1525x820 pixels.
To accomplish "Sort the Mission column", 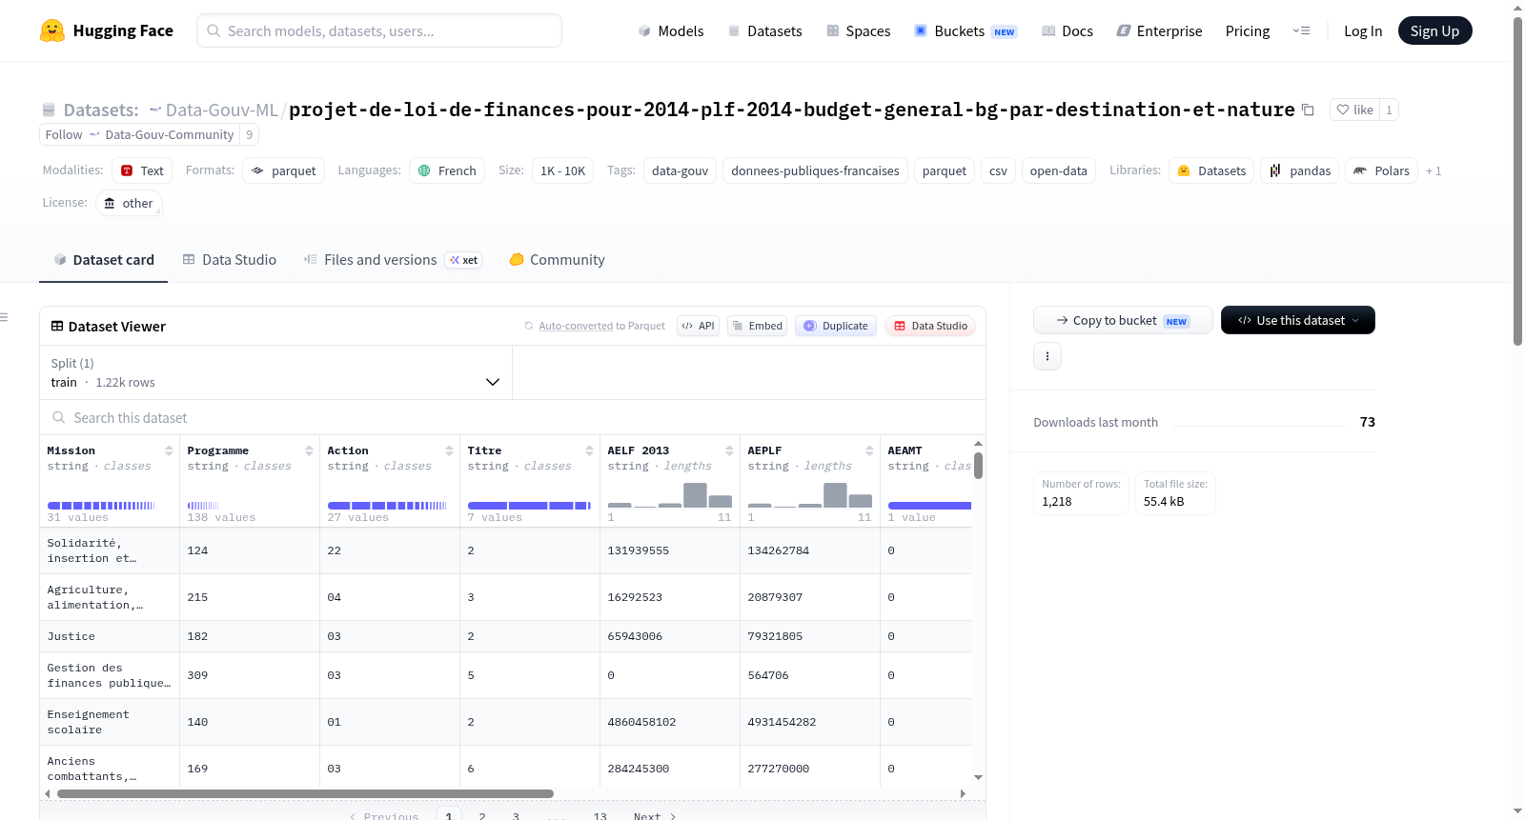I will pos(169,450).
